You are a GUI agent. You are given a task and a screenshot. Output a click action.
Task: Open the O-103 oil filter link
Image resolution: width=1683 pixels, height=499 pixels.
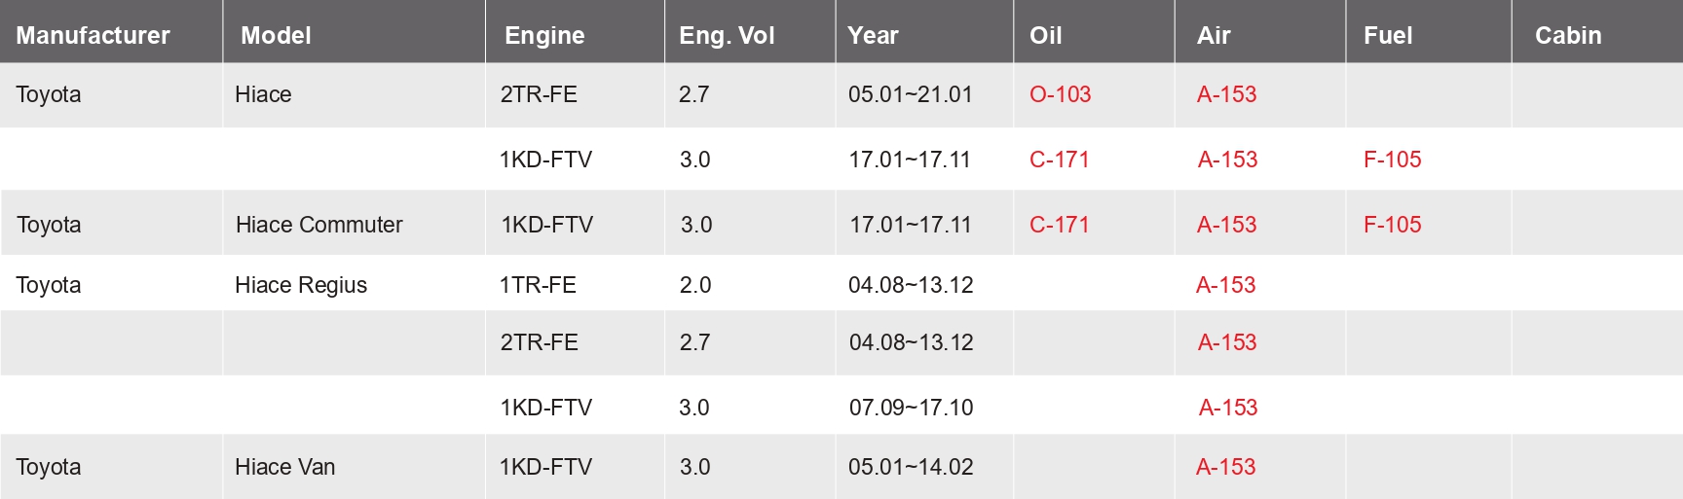pyautogui.click(x=1060, y=94)
